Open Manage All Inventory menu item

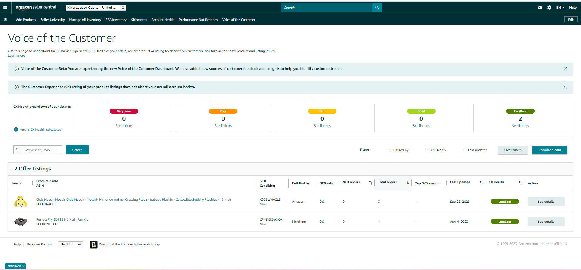point(85,20)
